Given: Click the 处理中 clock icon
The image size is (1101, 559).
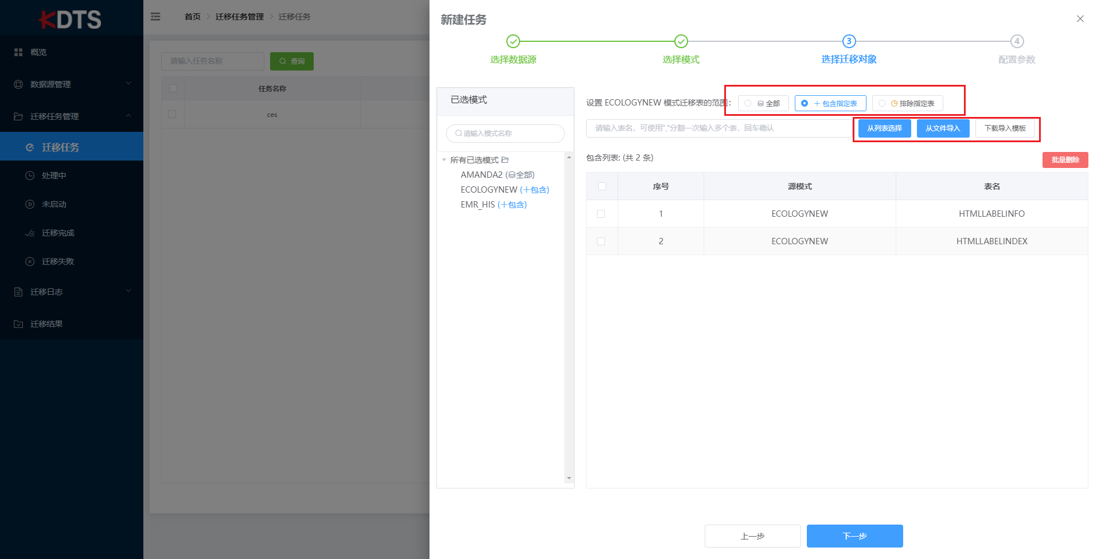Looking at the screenshot, I should (30, 175).
